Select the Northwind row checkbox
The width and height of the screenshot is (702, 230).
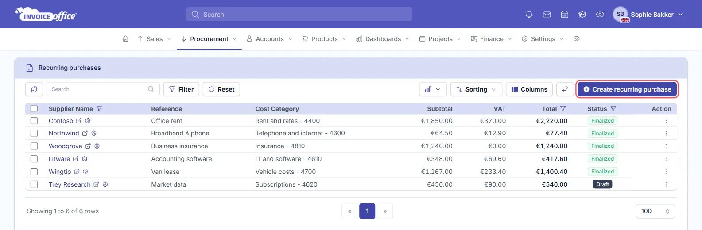(x=34, y=133)
